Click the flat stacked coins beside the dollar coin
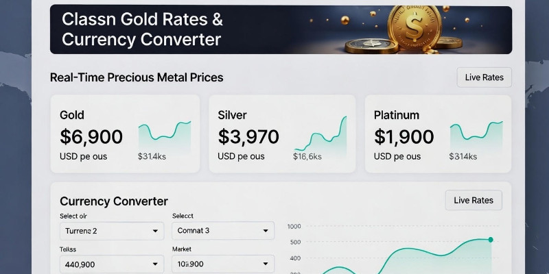 tap(365, 46)
